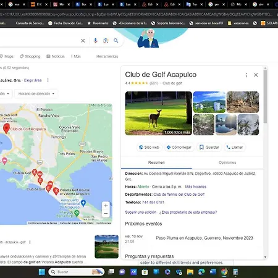Select the Noticias search tab
Image resolution: width=278 pixels, height=278 pixels.
point(56,56)
